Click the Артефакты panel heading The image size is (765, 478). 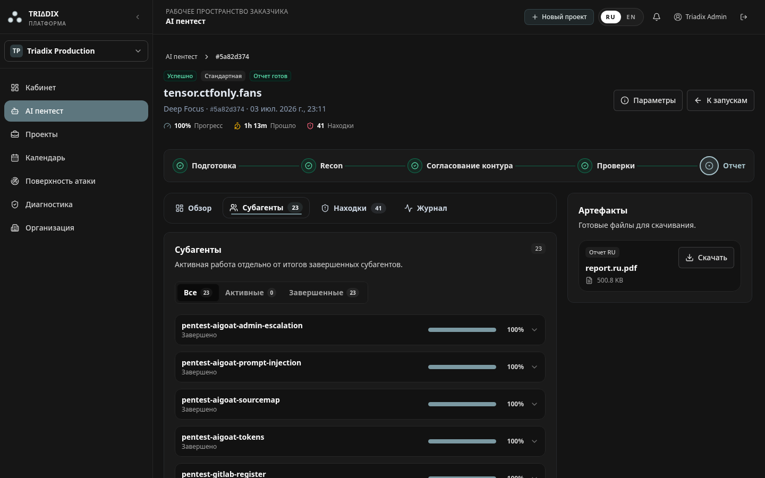tap(603, 210)
